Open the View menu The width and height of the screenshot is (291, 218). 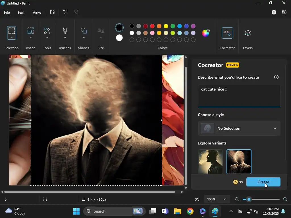point(37,12)
